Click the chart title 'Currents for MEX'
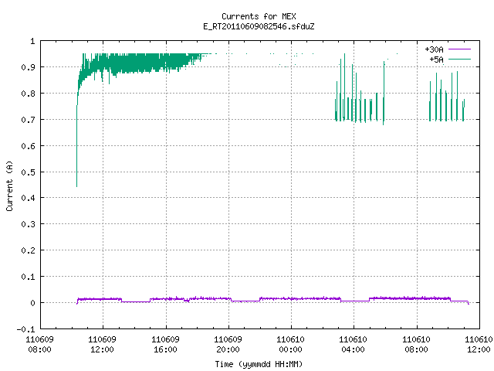Image resolution: width=494 pixels, height=371 pixels. click(259, 16)
